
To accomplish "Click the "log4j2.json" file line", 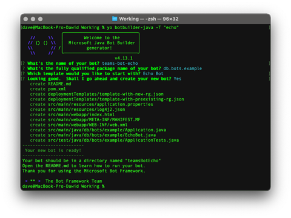I will (78, 110).
